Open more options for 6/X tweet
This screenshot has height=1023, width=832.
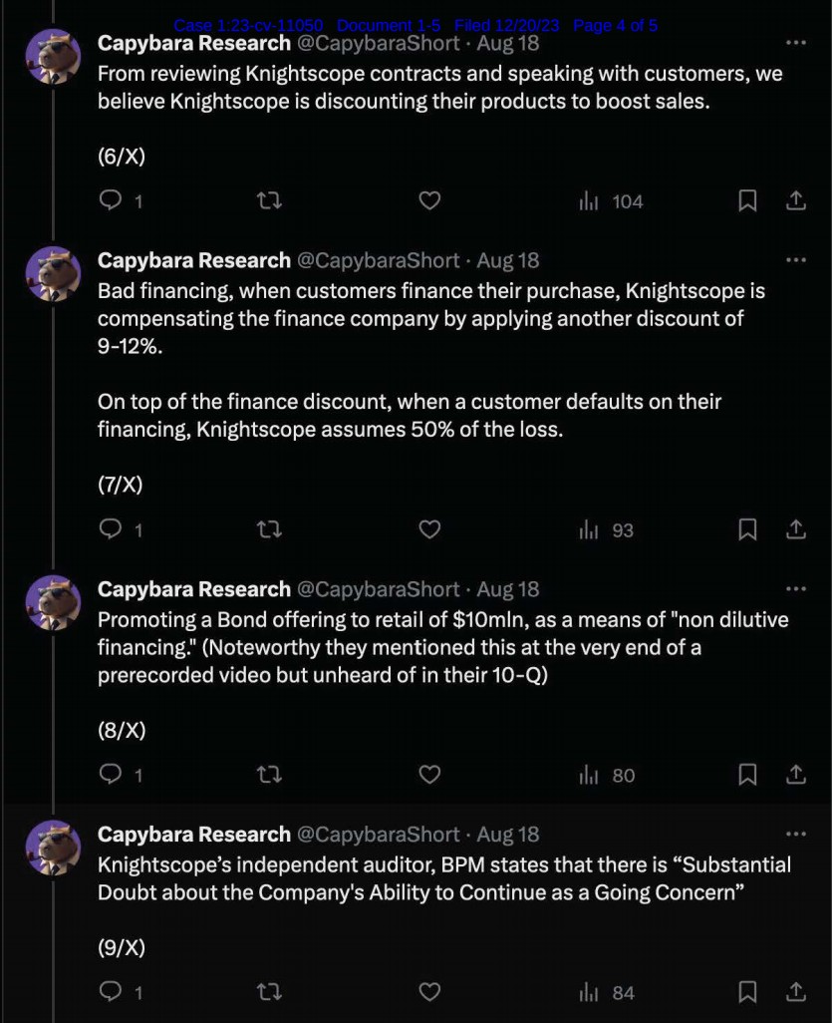point(795,43)
